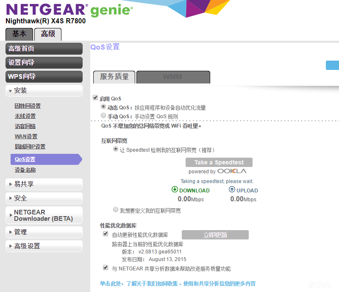Viewport: 339px width, 292px height.
Task: Open the 服务质量 tab
Action: pos(114,77)
